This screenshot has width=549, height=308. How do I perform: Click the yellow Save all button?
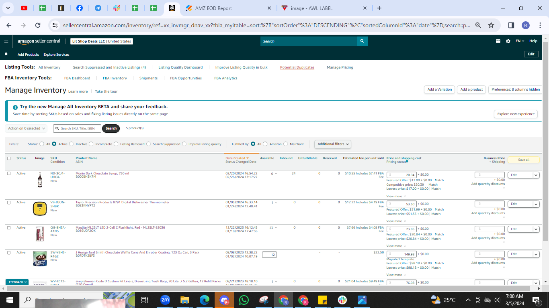click(x=524, y=160)
